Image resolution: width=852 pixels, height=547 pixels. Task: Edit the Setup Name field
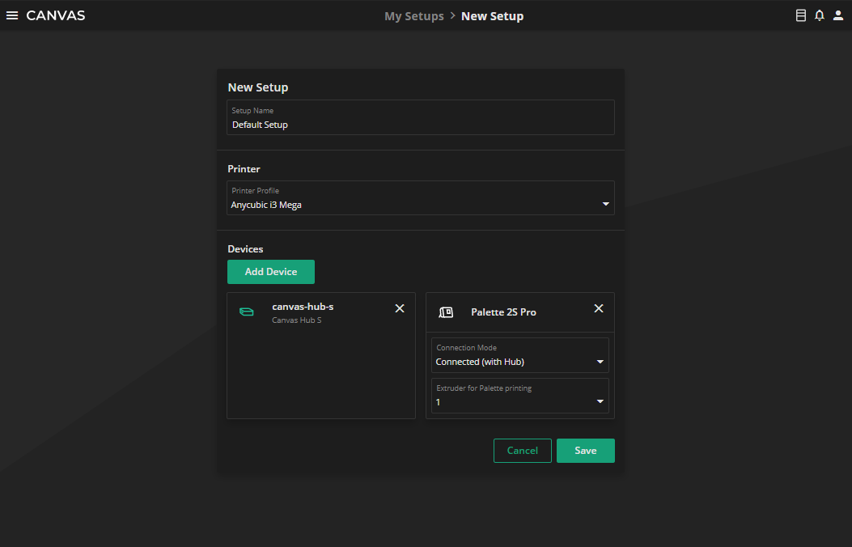(x=421, y=117)
